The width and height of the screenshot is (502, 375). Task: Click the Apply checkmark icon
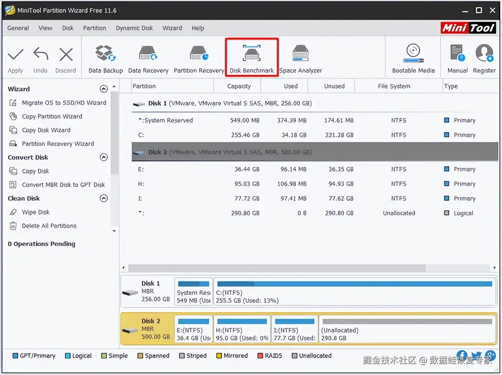[x=15, y=55]
